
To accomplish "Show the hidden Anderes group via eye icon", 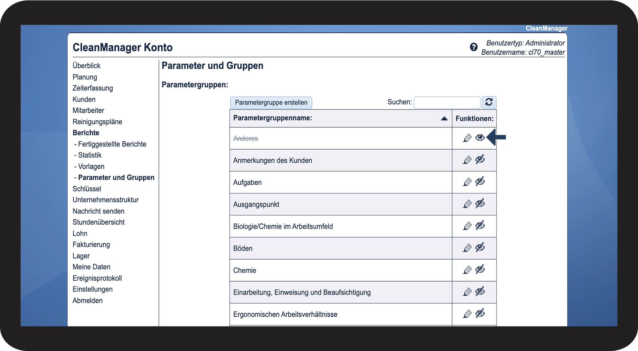I will pyautogui.click(x=480, y=138).
